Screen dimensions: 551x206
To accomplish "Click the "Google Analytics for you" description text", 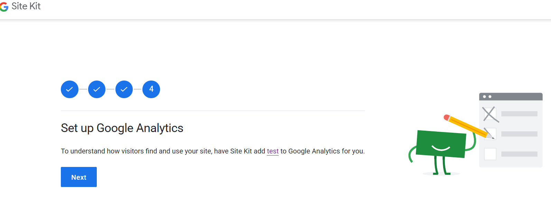I will pos(326,151).
